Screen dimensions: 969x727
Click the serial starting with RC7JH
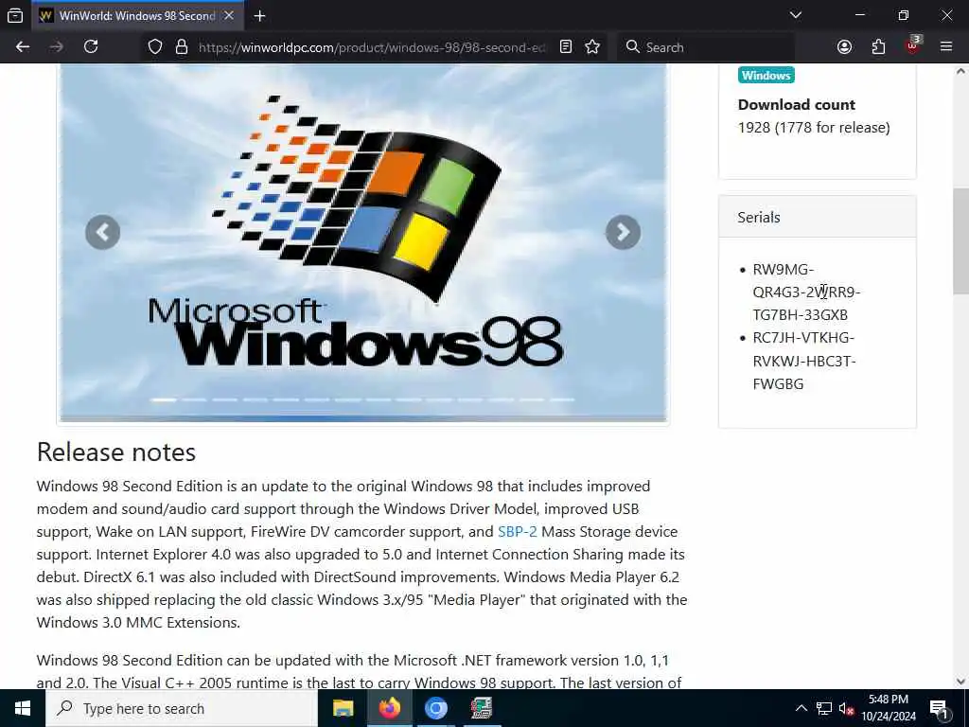804,361
